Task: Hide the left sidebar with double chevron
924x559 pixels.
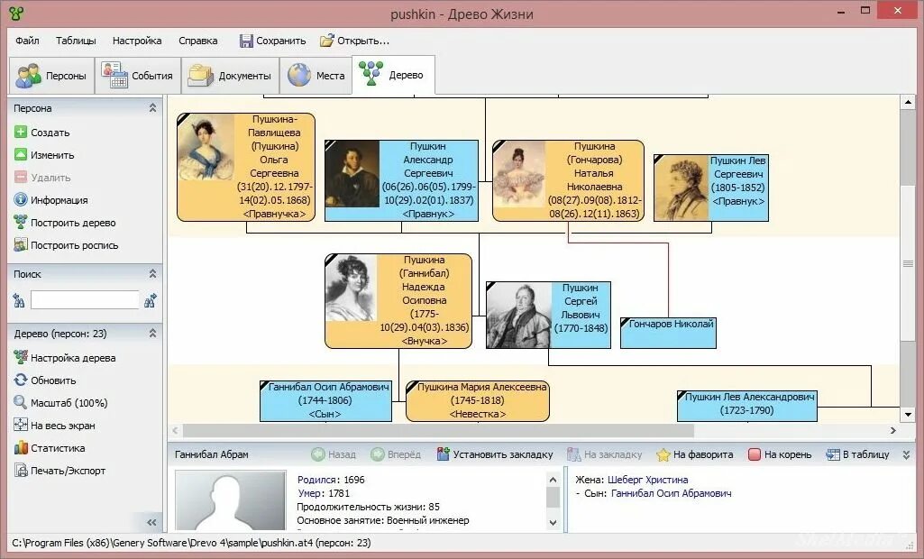Action: pos(151,522)
